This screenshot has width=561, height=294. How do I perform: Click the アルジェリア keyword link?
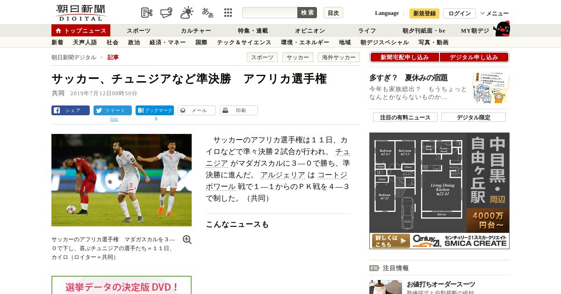pyautogui.click(x=283, y=175)
